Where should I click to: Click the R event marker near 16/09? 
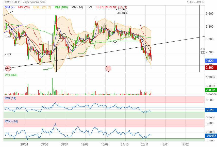(108, 68)
